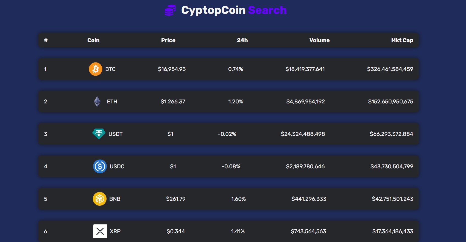Viewport: 466px width, 242px height.
Task: Select the Volume column header
Action: click(x=320, y=40)
